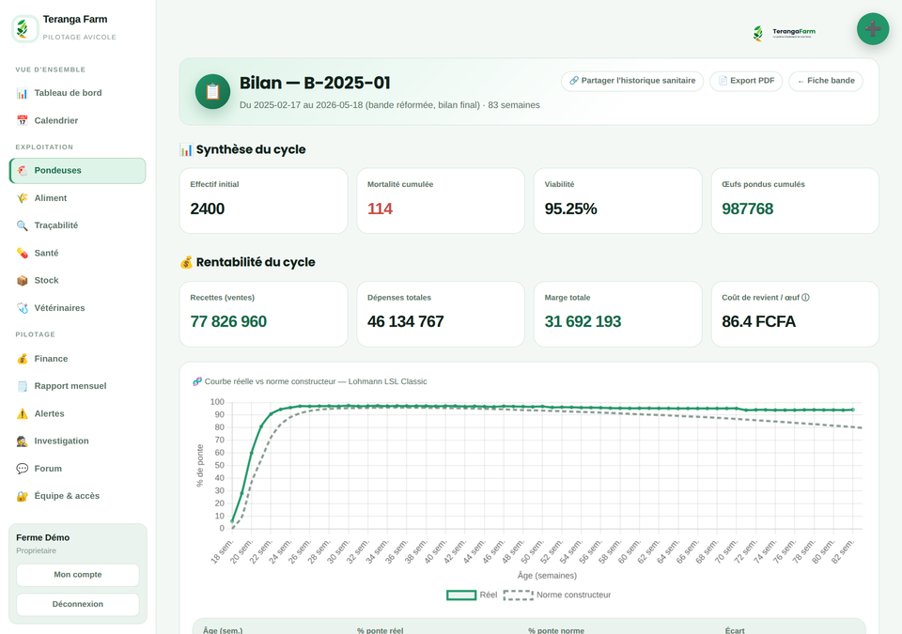Click the clipboard icon beside Bilan title
Image resolution: width=902 pixels, height=634 pixels.
[x=213, y=91]
